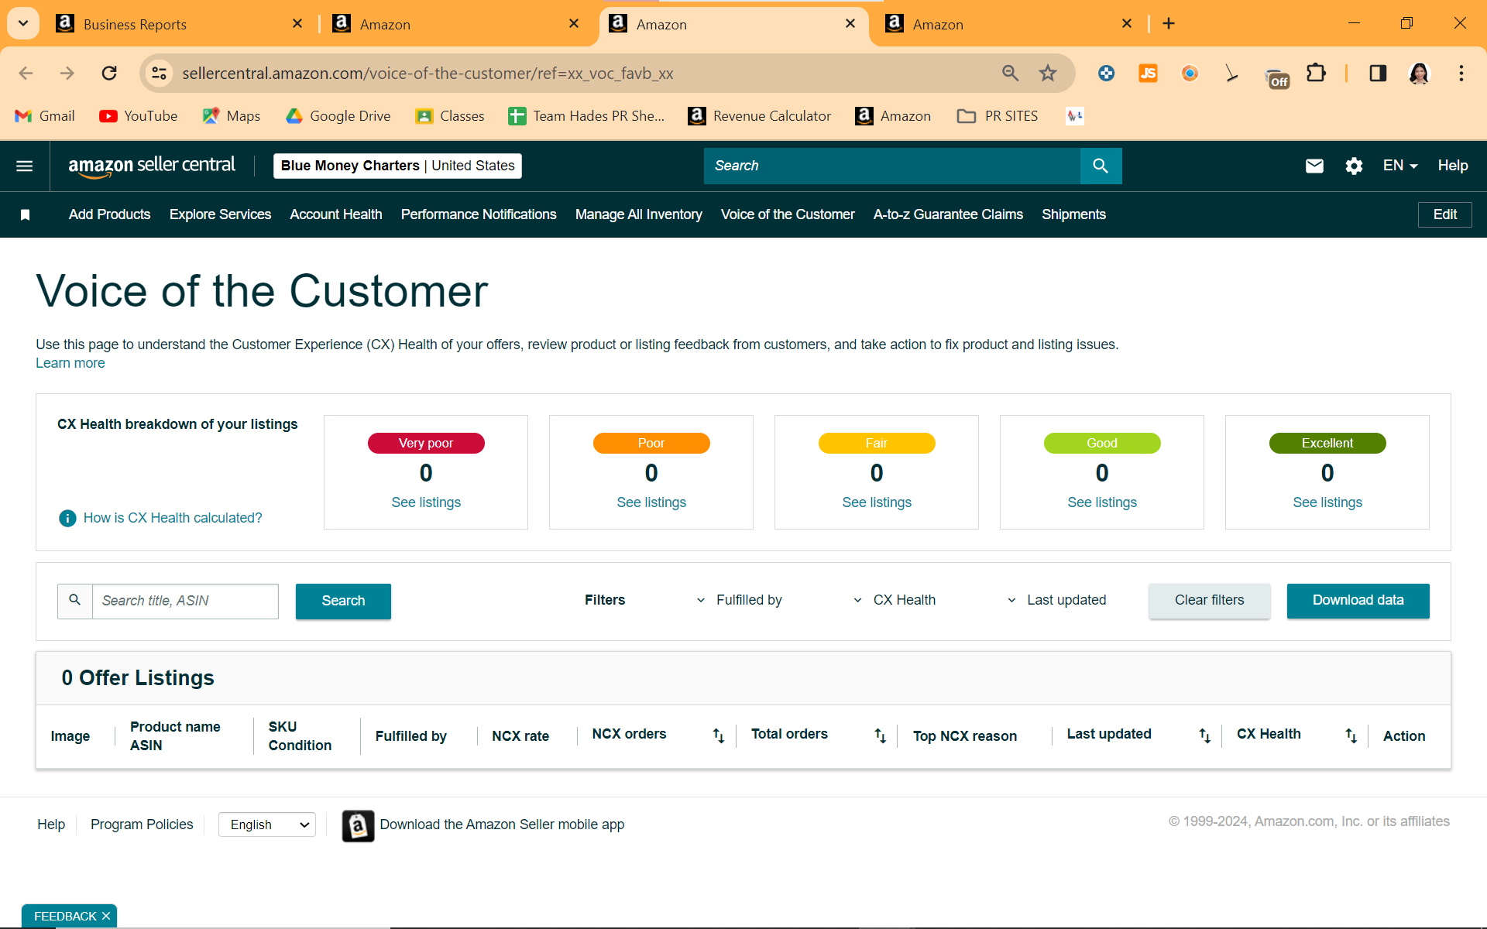Image resolution: width=1487 pixels, height=929 pixels.
Task: See listings under Fair
Action: [x=877, y=502]
